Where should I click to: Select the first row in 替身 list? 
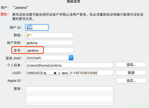[70, 89]
